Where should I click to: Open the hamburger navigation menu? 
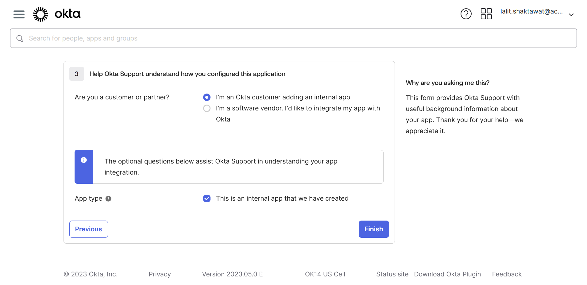tap(19, 14)
